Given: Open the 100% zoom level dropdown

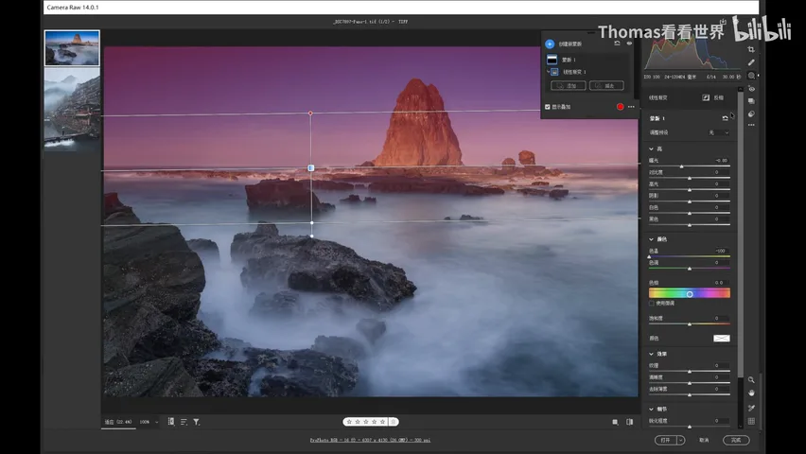Looking at the screenshot, I should pyautogui.click(x=149, y=422).
